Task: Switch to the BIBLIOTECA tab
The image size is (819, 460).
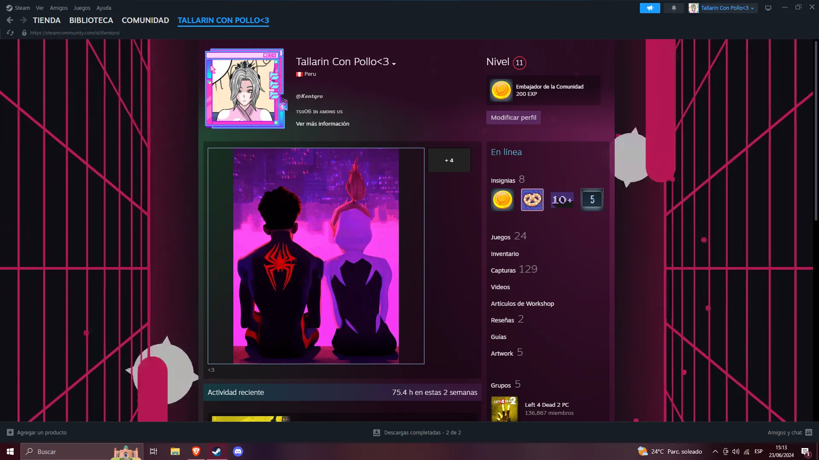Action: point(91,20)
